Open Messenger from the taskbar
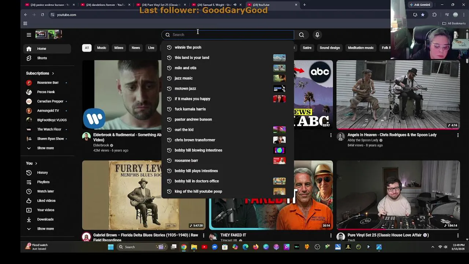Viewport: 469px width, 264px height. coord(215,247)
